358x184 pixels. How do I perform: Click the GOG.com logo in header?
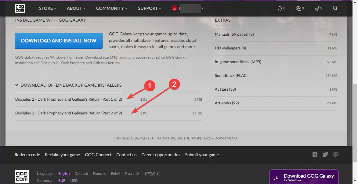[20, 8]
